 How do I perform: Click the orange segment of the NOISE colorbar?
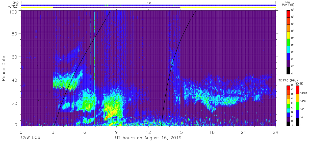pos(297,98)
